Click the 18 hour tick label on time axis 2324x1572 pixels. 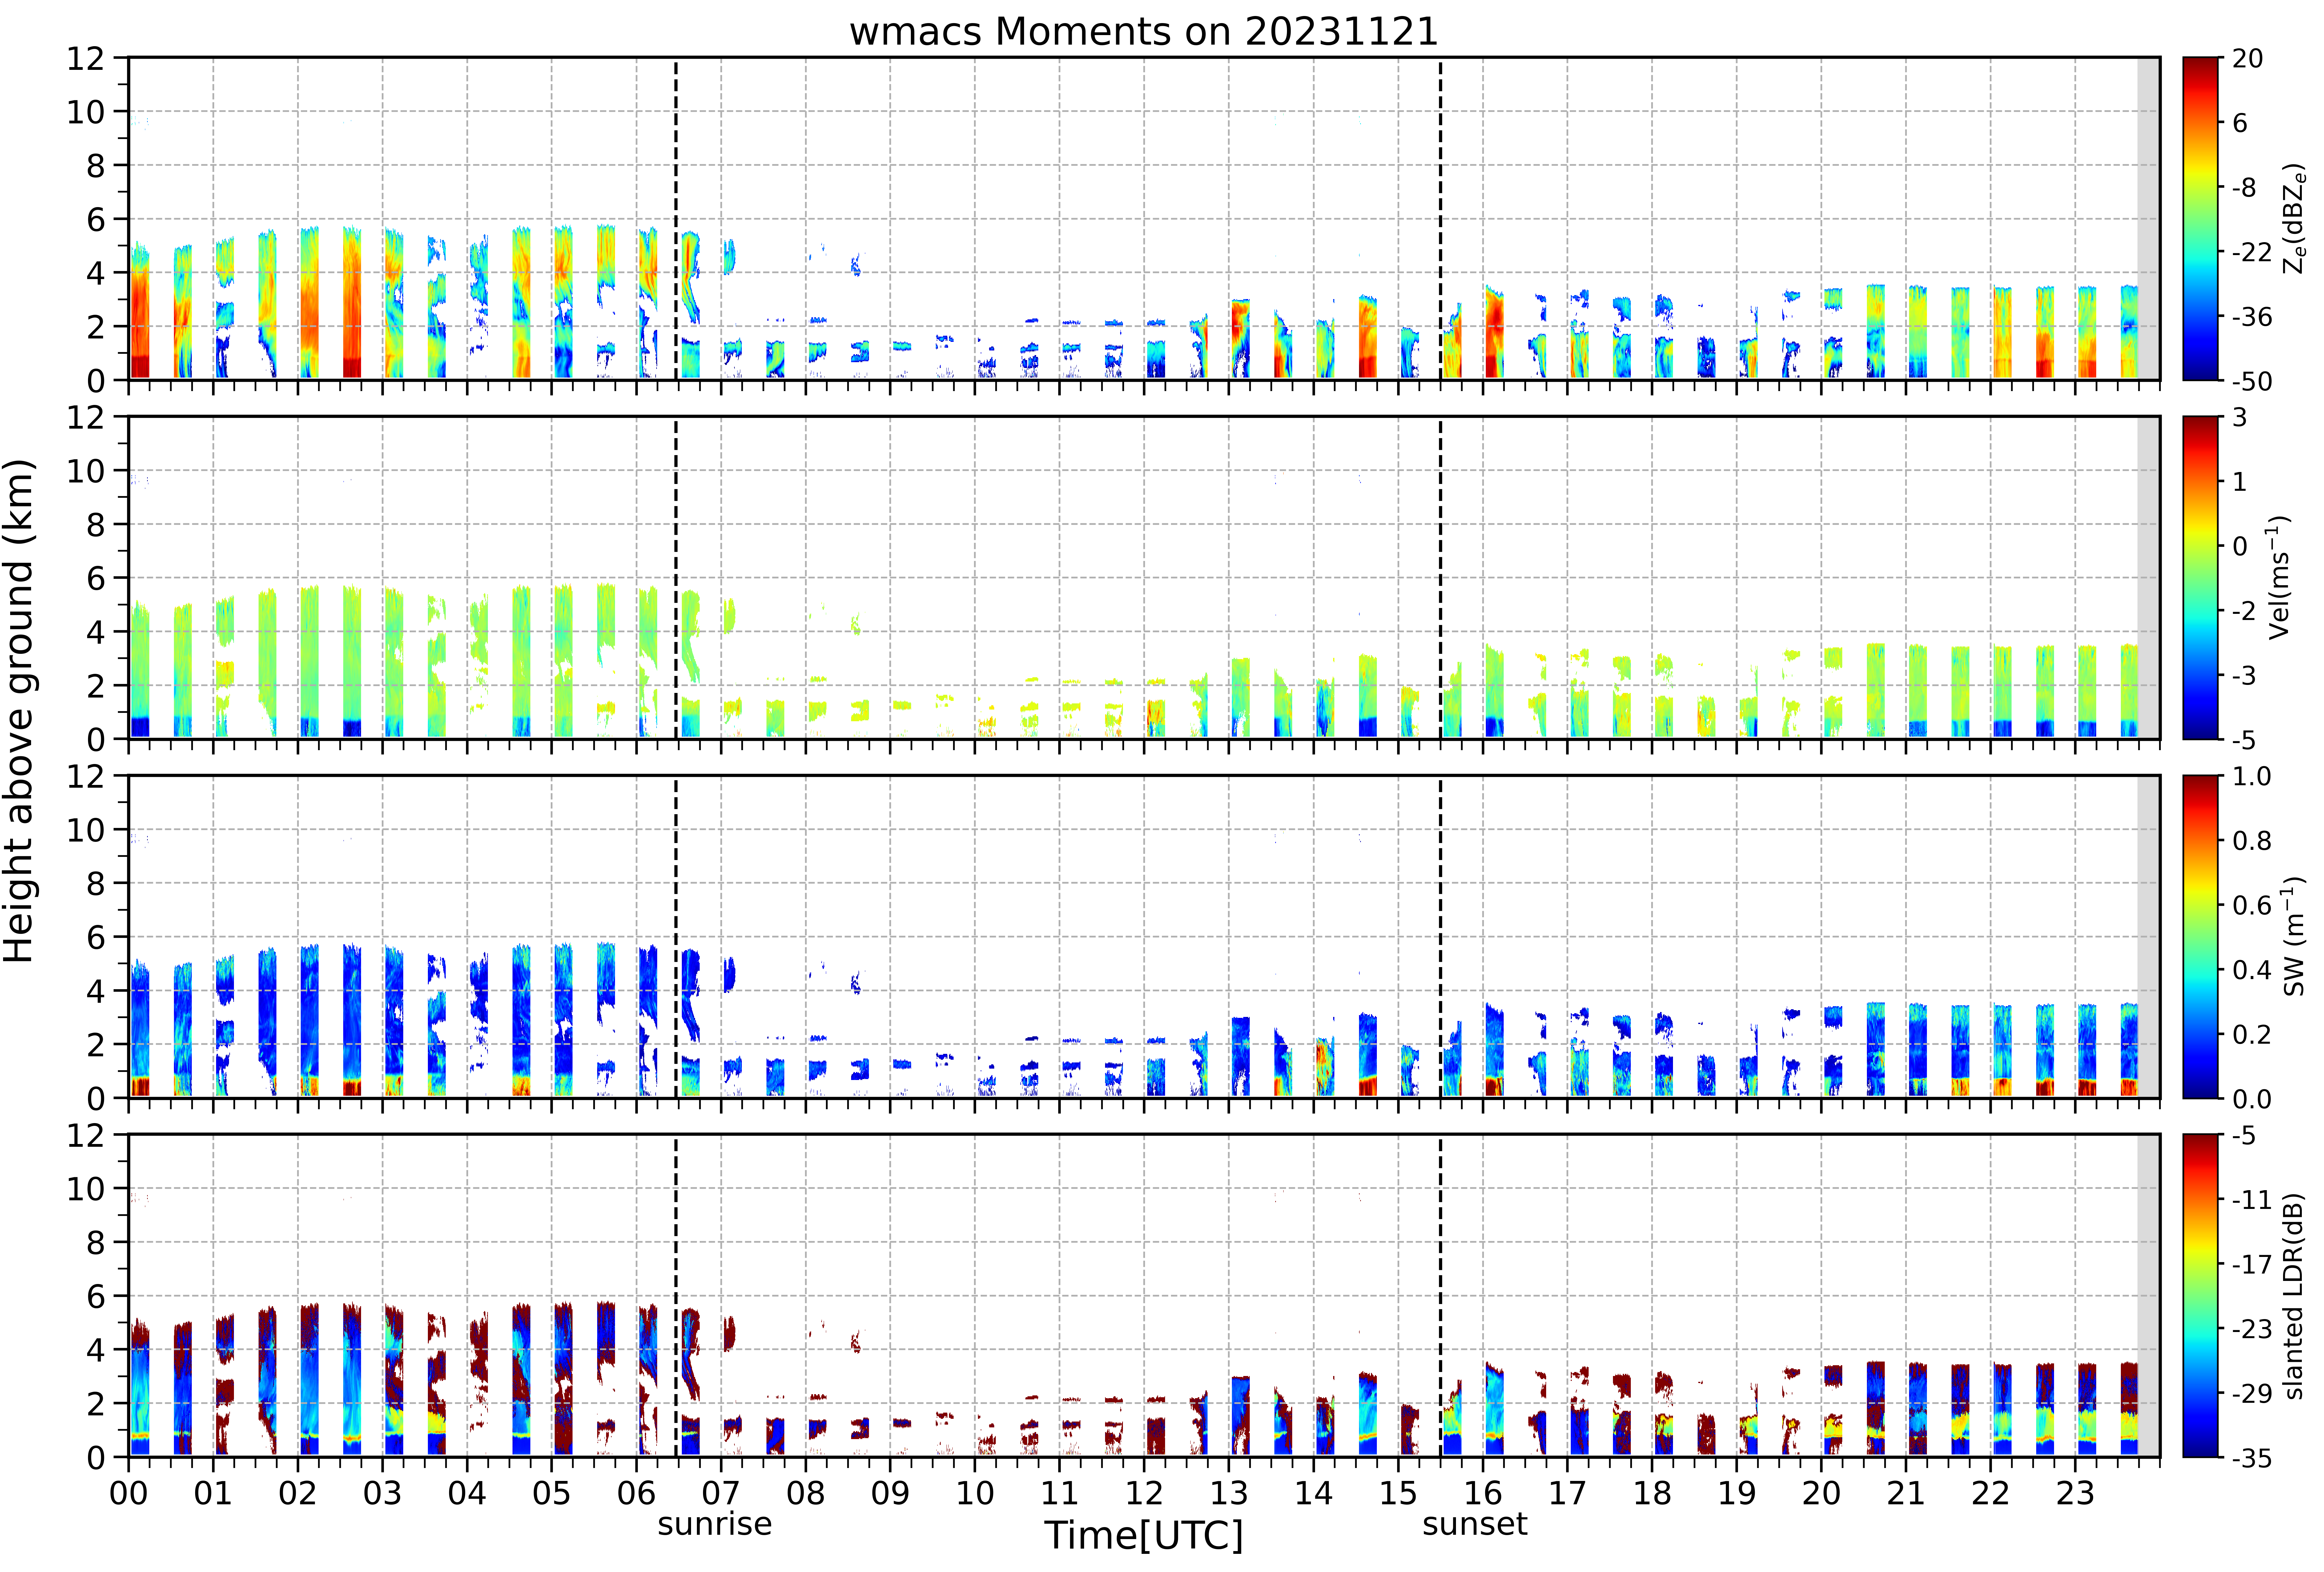[1652, 1493]
